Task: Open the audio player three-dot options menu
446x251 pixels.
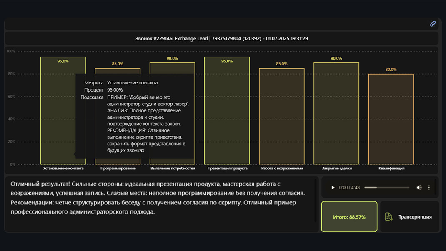Action: (429, 188)
